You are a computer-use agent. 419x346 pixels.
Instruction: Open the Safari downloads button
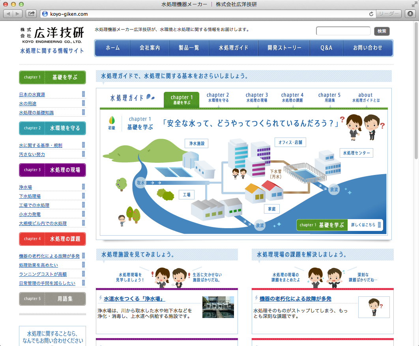coord(410,14)
